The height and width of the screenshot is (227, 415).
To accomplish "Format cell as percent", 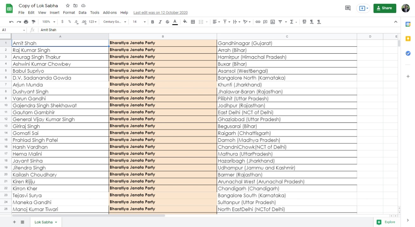I will (x=69, y=22).
